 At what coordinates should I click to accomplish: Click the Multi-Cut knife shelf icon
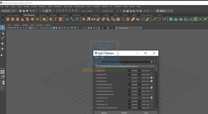(x=154, y=19)
